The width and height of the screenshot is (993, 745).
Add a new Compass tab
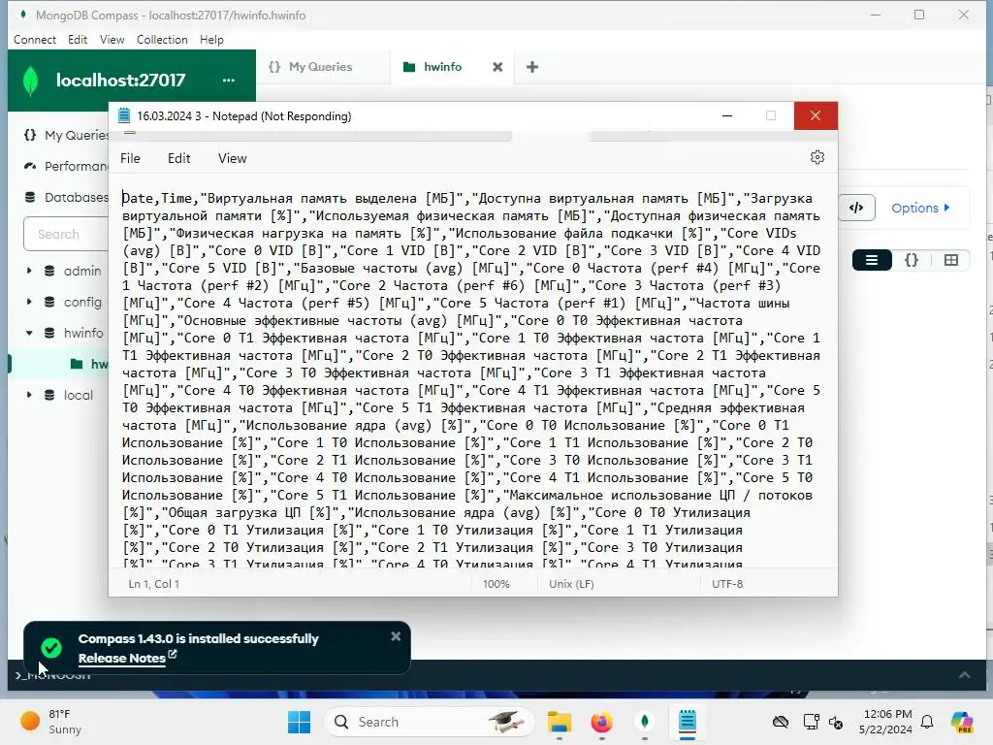coord(532,67)
